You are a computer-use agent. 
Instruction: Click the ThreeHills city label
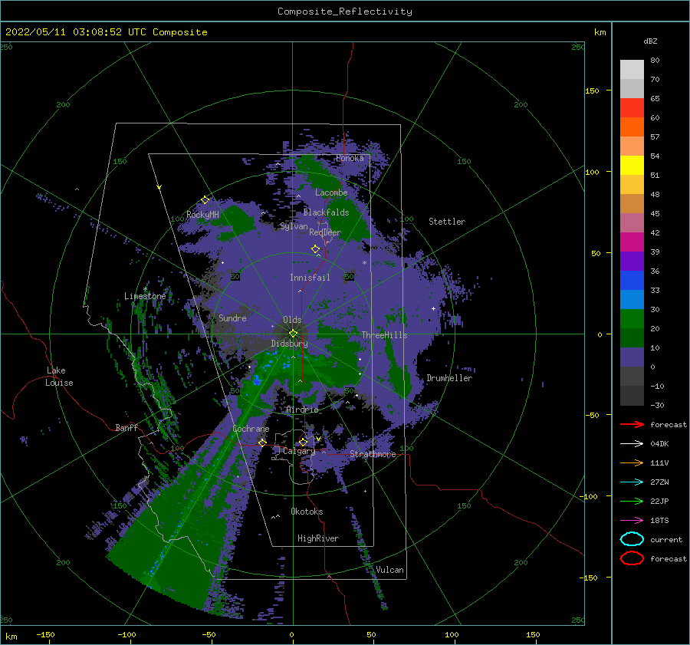[x=385, y=335]
